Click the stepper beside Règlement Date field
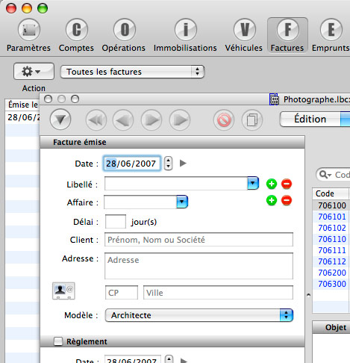This screenshot has width=350, height=363. click(x=169, y=359)
